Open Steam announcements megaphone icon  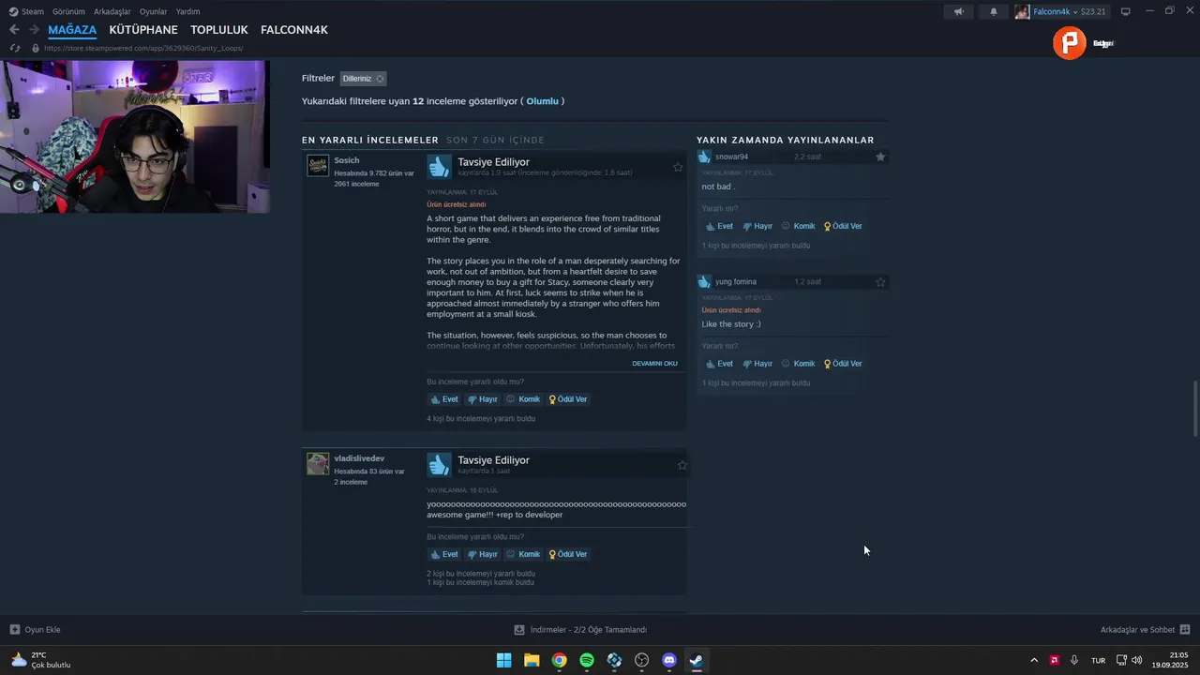[x=958, y=11]
